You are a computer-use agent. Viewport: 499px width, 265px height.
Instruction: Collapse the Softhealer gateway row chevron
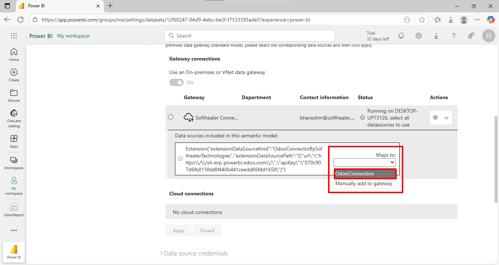coord(446,118)
